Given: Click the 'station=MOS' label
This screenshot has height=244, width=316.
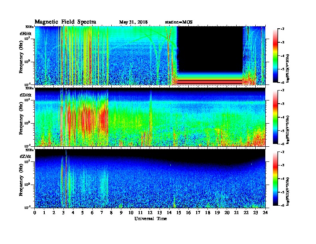Looking at the screenshot, I should click(179, 22).
